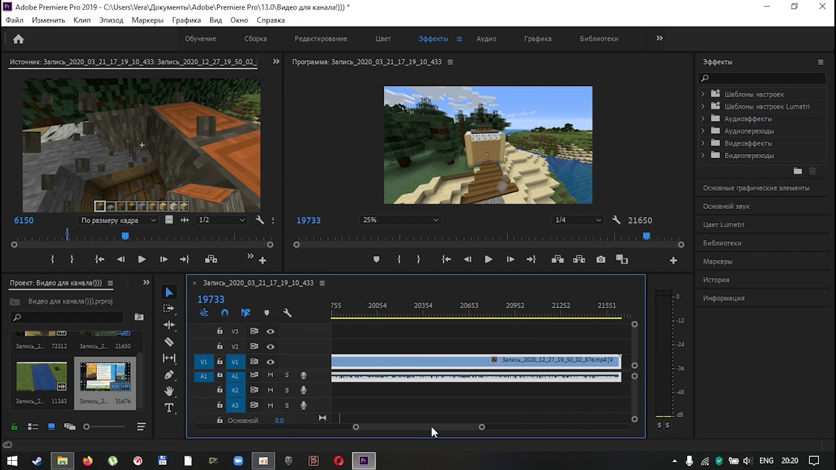Expand 'Видеоэффекты' folder

(703, 143)
